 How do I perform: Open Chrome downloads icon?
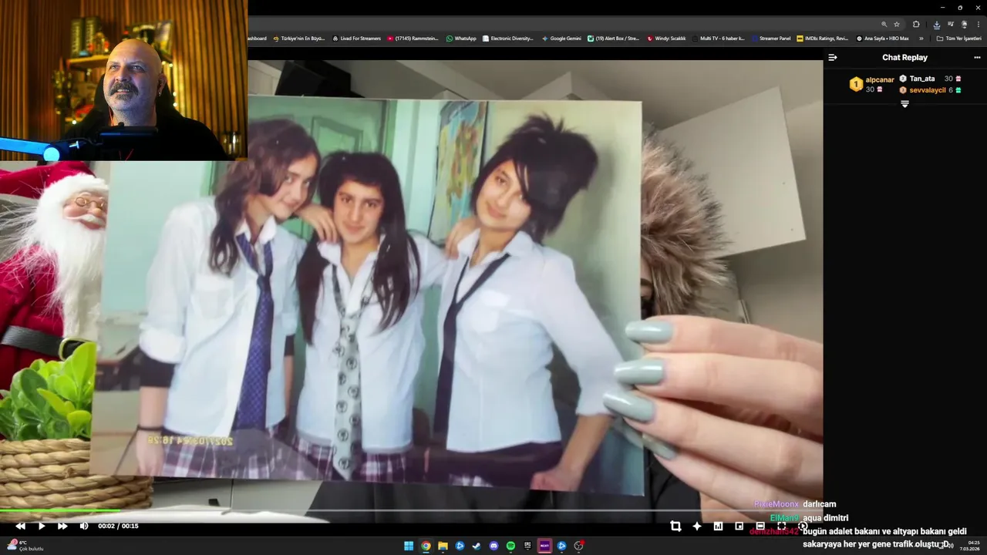[936, 25]
